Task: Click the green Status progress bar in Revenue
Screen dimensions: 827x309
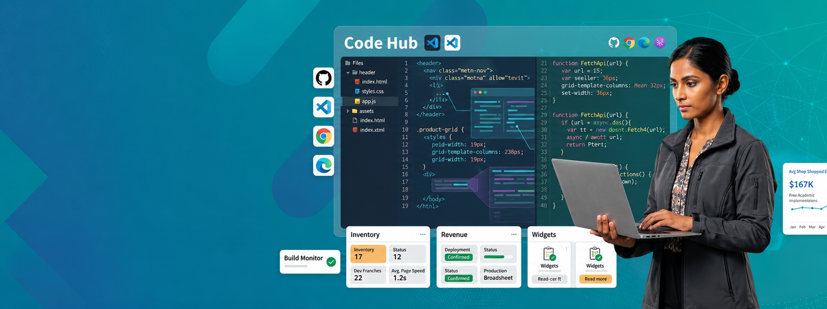Action: (x=499, y=257)
